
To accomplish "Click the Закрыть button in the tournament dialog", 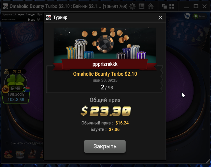I will pyautogui.click(x=105, y=146).
